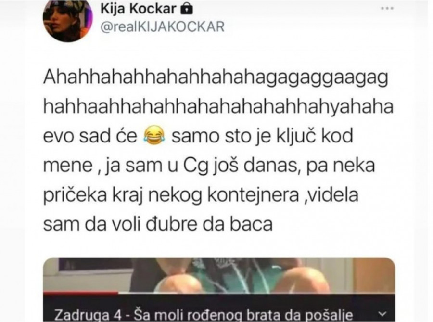
Task: Click the word "kontejnera" in the tweet
Action: (x=253, y=195)
